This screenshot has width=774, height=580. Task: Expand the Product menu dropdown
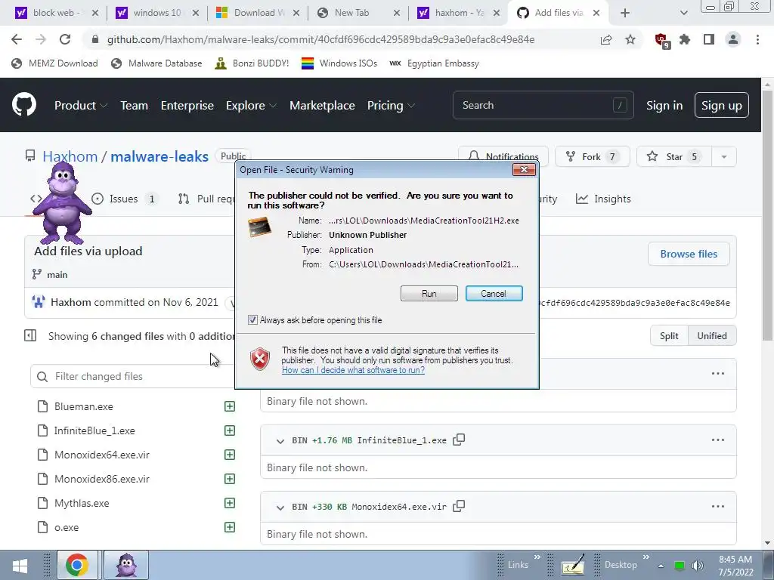(x=81, y=105)
